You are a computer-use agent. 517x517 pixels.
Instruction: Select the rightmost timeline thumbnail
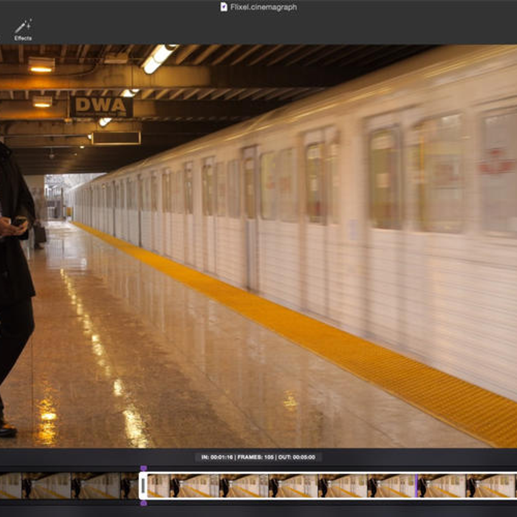click(491, 485)
